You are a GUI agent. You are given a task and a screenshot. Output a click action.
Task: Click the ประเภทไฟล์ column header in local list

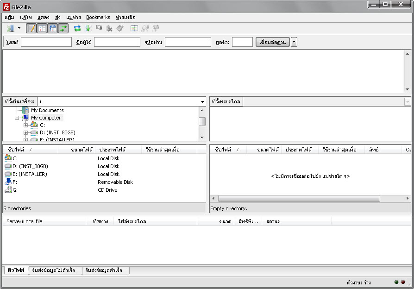point(112,150)
